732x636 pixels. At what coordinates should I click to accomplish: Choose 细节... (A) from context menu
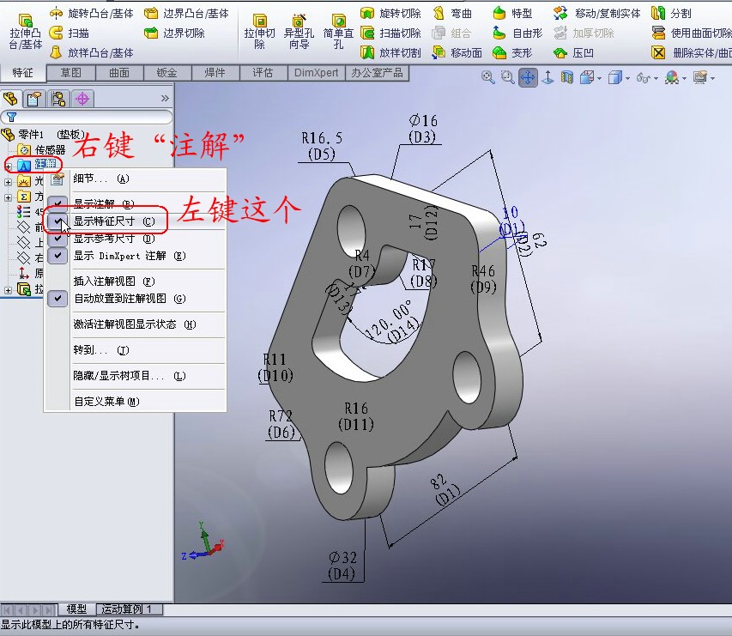(101, 179)
